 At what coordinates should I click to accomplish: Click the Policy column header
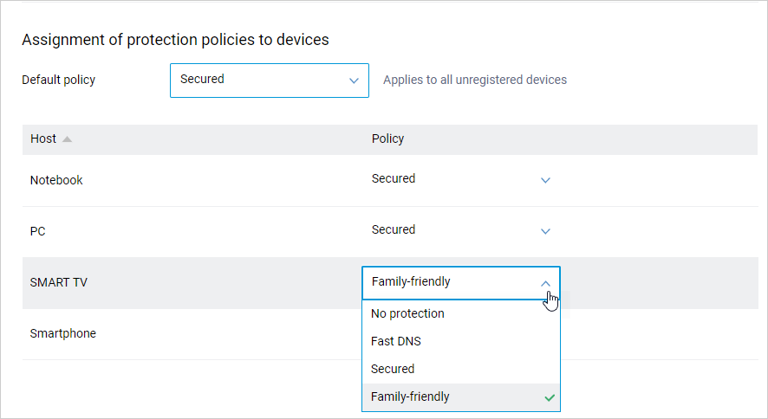click(387, 139)
